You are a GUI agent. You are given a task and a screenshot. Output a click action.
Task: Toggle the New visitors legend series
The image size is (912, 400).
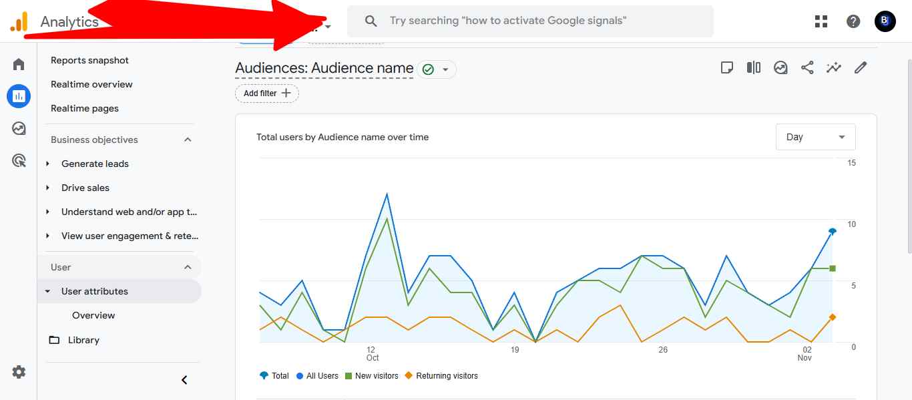point(371,376)
